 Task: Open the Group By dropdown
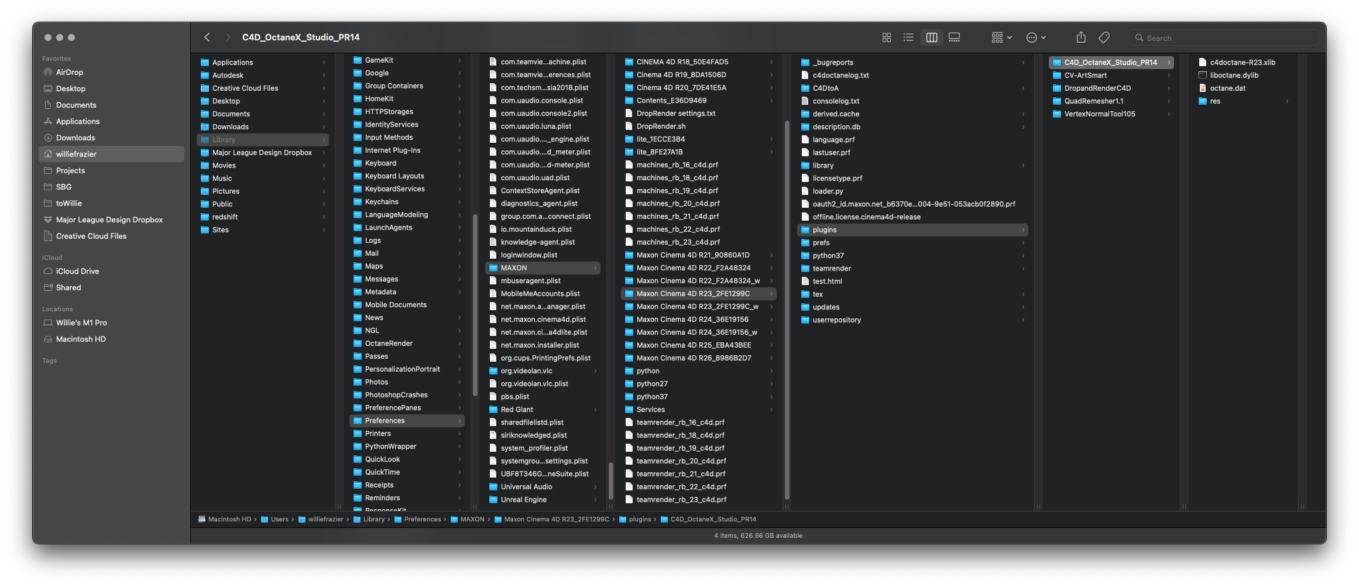1001,37
